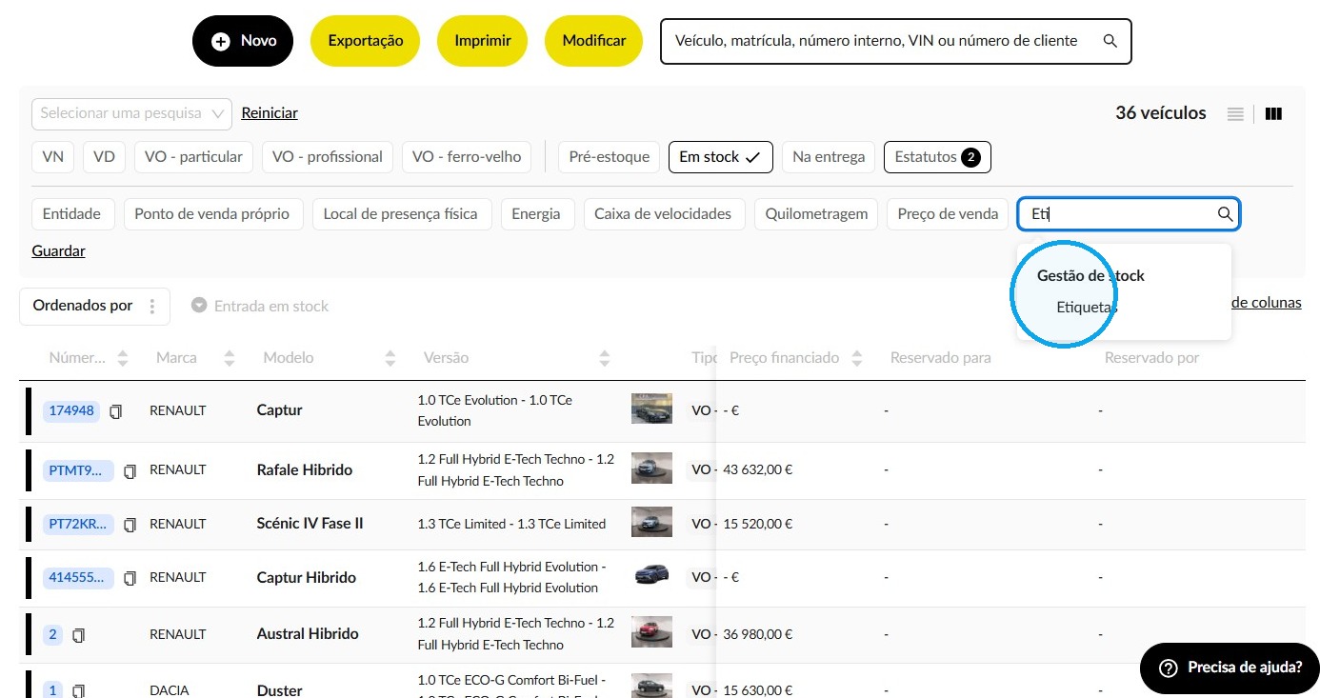Open the three-dot menu beside Ordenados por
The image size is (1320, 698).
[151, 307]
